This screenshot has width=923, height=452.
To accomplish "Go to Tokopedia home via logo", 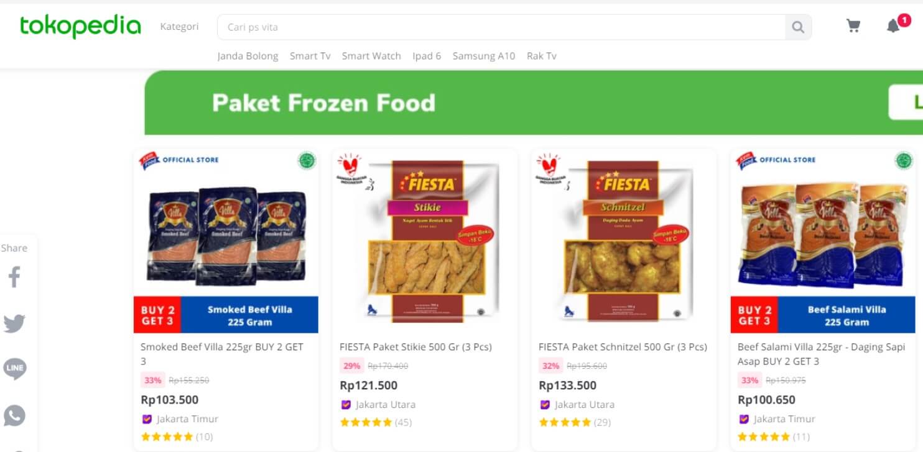I will 80,27.
